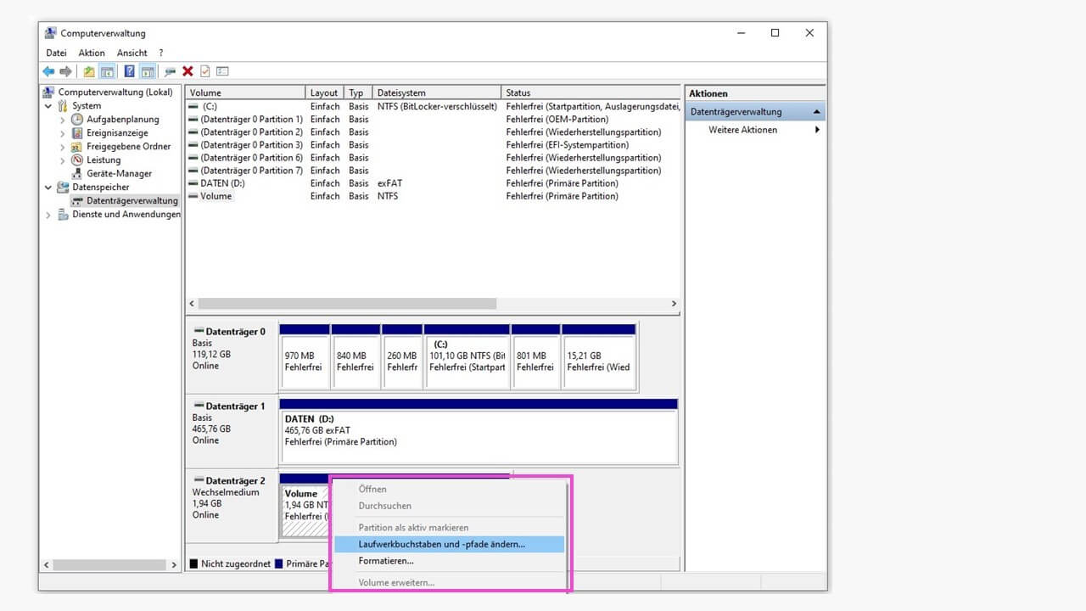Click the key-shaped toolbar icon before the red X

171,71
